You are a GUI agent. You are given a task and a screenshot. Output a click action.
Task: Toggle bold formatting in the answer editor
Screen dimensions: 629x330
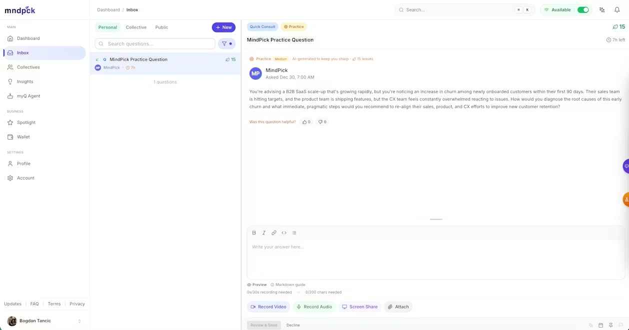point(254,232)
